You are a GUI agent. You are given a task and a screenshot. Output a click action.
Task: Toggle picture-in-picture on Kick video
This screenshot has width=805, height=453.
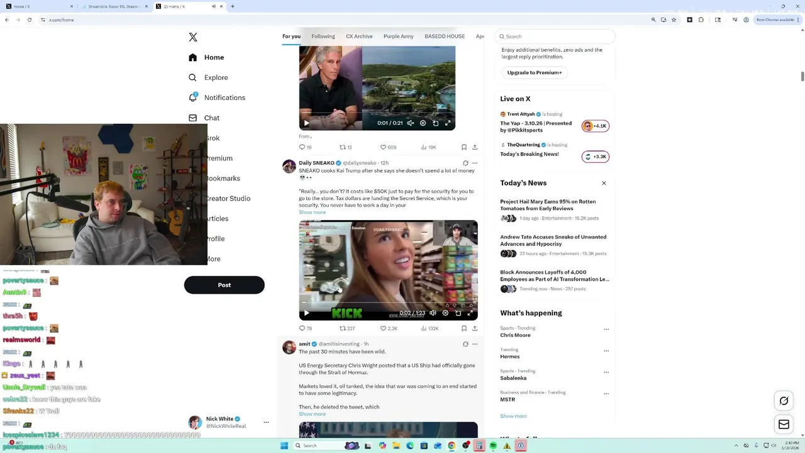[458, 313]
